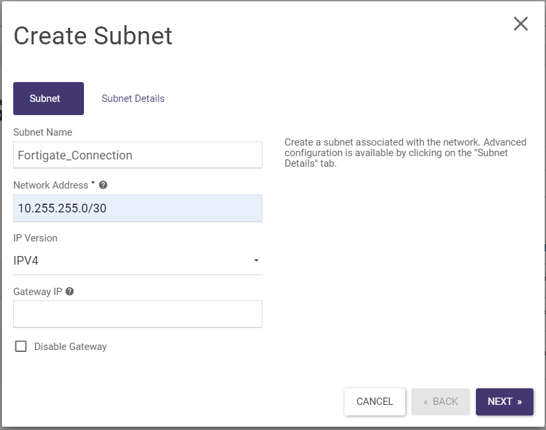This screenshot has height=430, width=546.
Task: Click into the Network Address field
Action: click(137, 208)
